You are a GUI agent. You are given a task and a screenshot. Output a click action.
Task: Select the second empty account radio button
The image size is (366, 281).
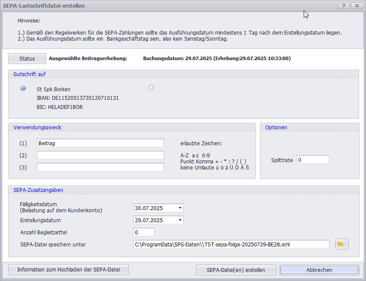click(x=151, y=88)
